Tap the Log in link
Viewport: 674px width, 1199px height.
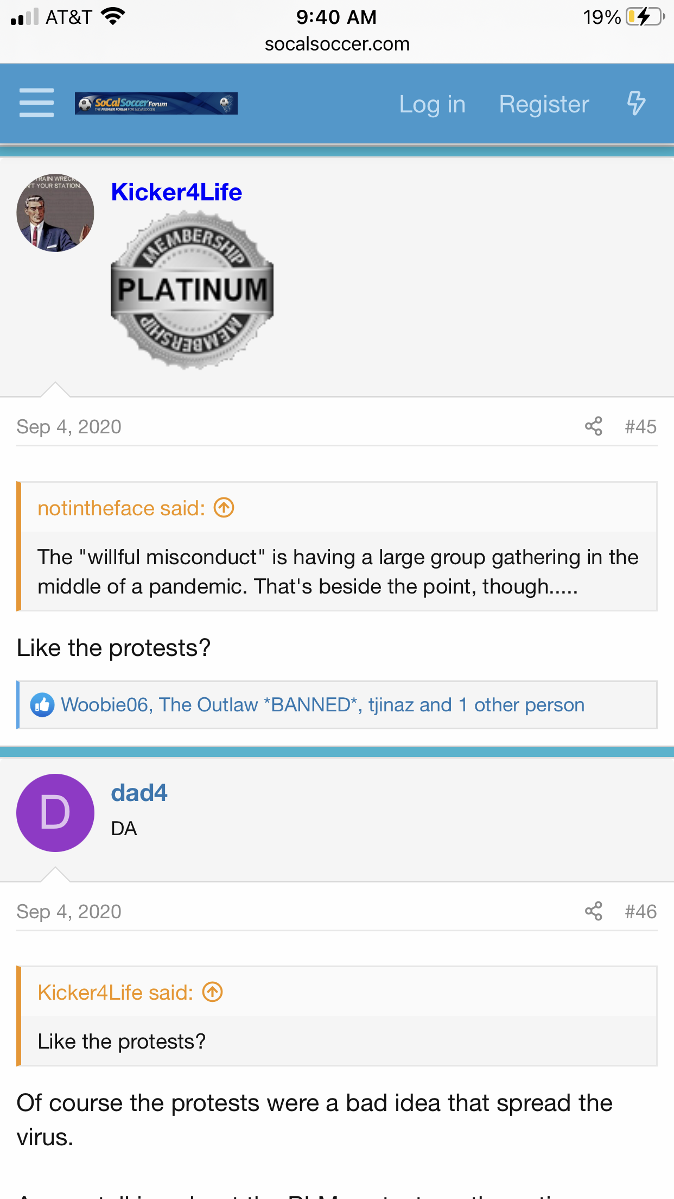432,104
